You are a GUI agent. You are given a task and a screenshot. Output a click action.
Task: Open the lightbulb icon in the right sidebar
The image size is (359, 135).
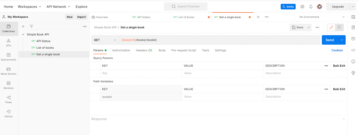(x=353, y=73)
